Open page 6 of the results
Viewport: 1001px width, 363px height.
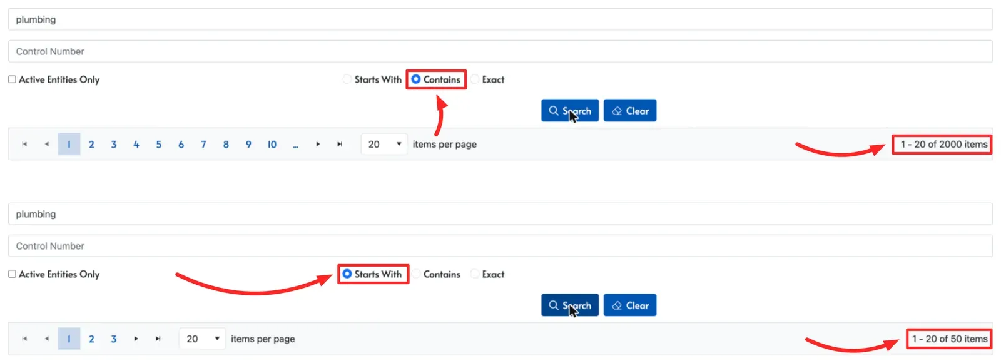181,145
